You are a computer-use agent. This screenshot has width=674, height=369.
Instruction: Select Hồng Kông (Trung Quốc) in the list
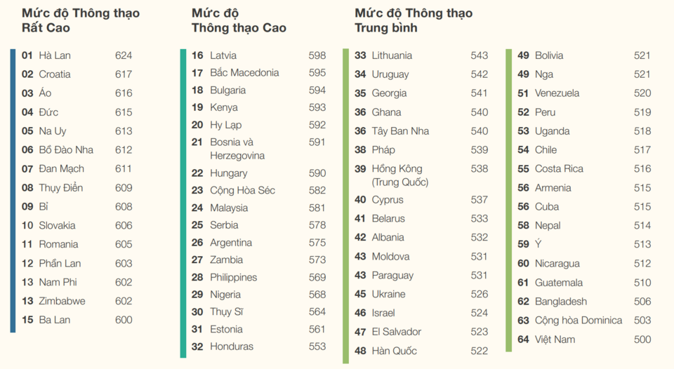coord(399,175)
